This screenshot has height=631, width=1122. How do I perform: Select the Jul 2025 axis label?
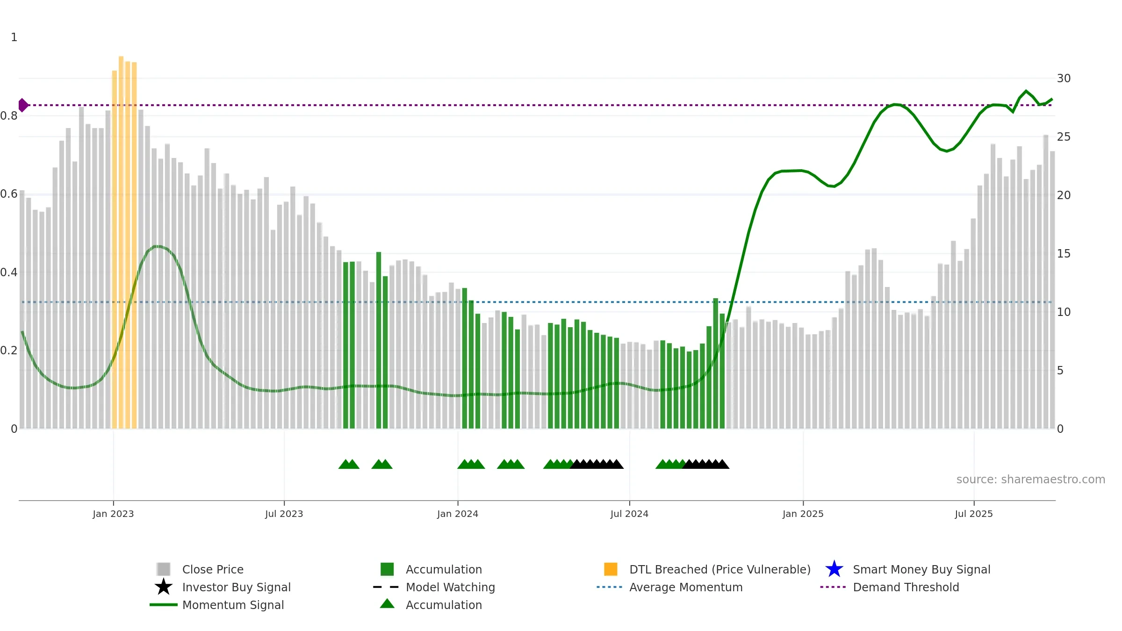point(974,514)
